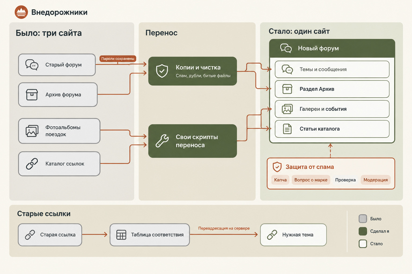The width and height of the screenshot is (412, 274).
Task: Click the chat icon beside Темы и сообщения
Action: (287, 69)
